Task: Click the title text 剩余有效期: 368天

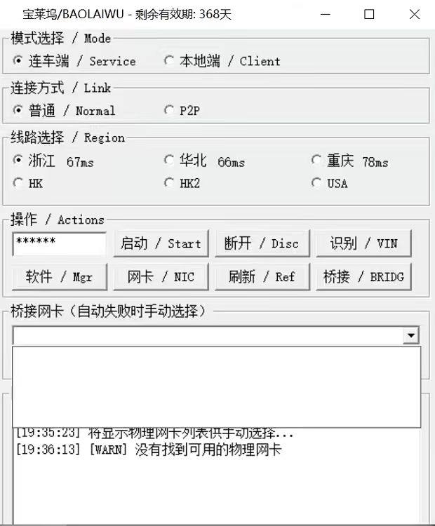Action: pyautogui.click(x=183, y=15)
